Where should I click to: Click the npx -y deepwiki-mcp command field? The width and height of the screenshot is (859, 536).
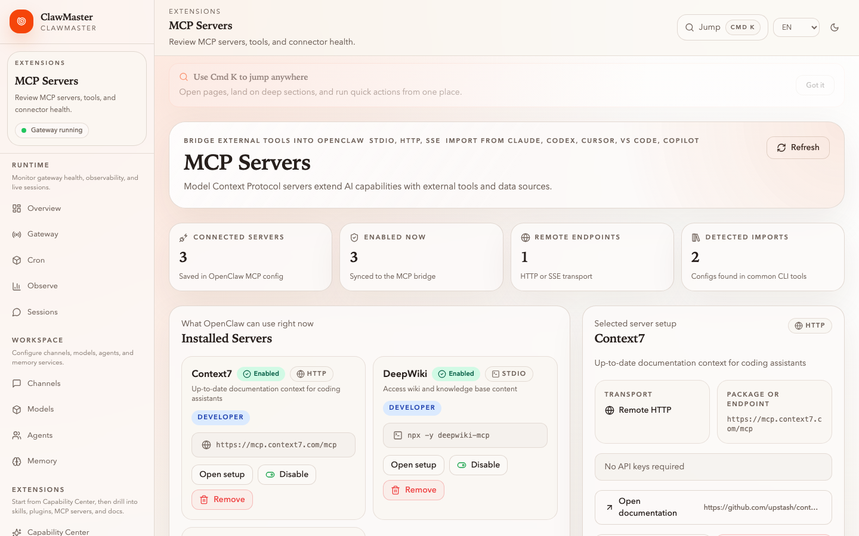[465, 435]
